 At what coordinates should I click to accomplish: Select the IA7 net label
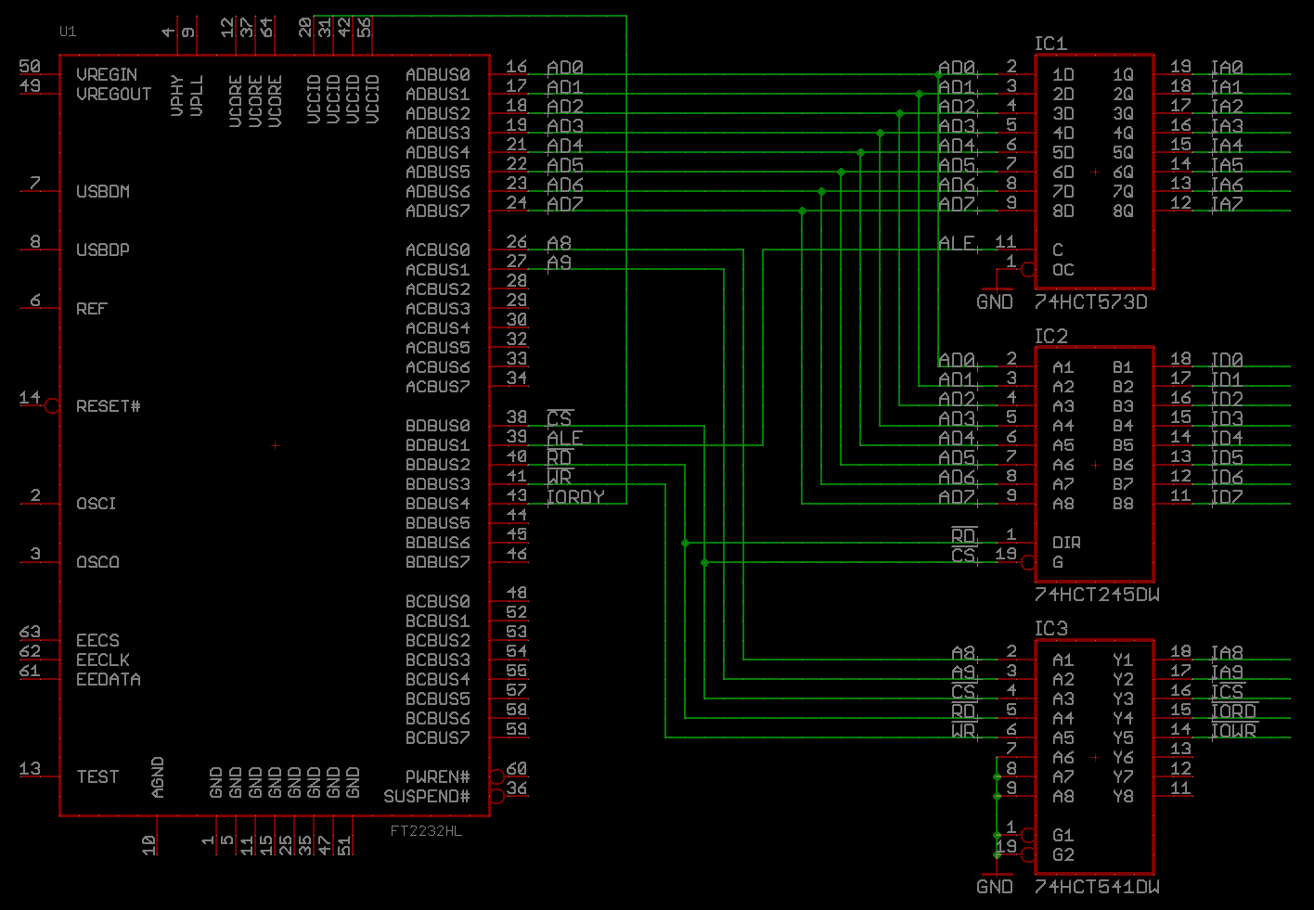click(1227, 203)
